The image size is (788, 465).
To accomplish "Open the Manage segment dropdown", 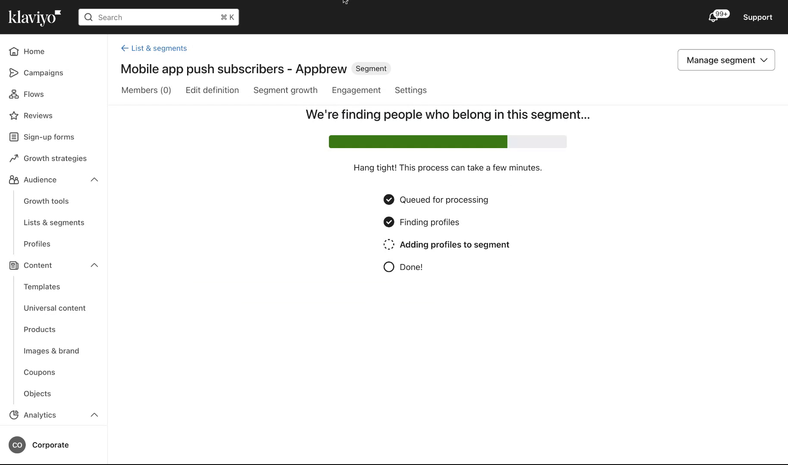I will click(726, 60).
